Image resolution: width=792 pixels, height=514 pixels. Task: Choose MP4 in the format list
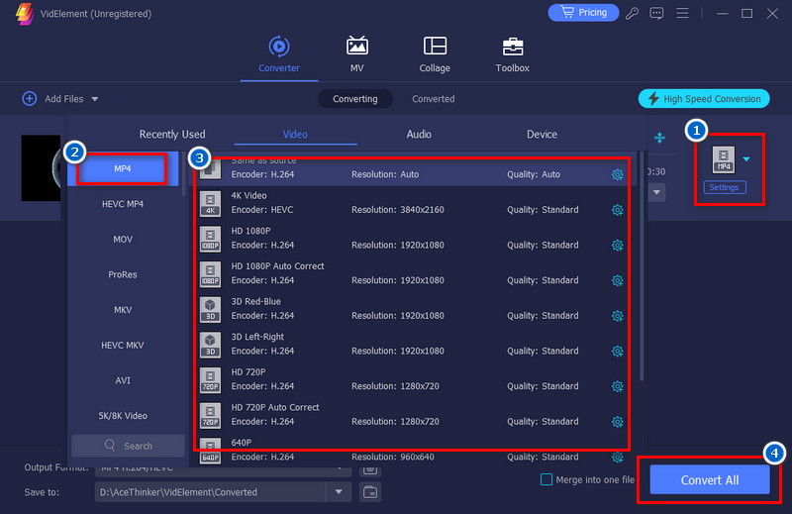point(123,168)
